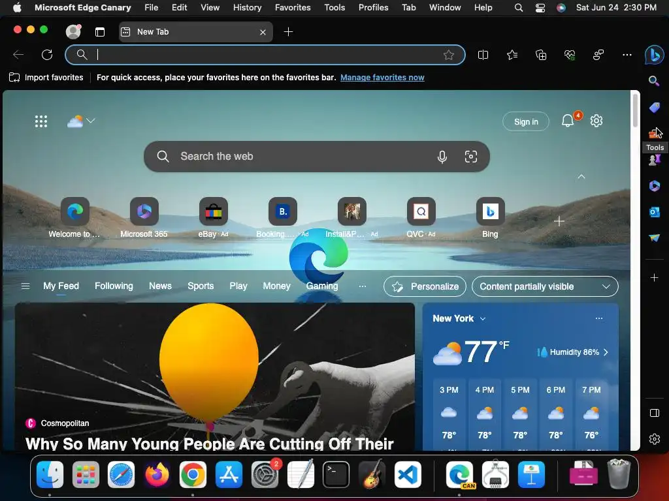Open the Profiles menu in menu bar
This screenshot has height=501, width=669.
tap(373, 8)
